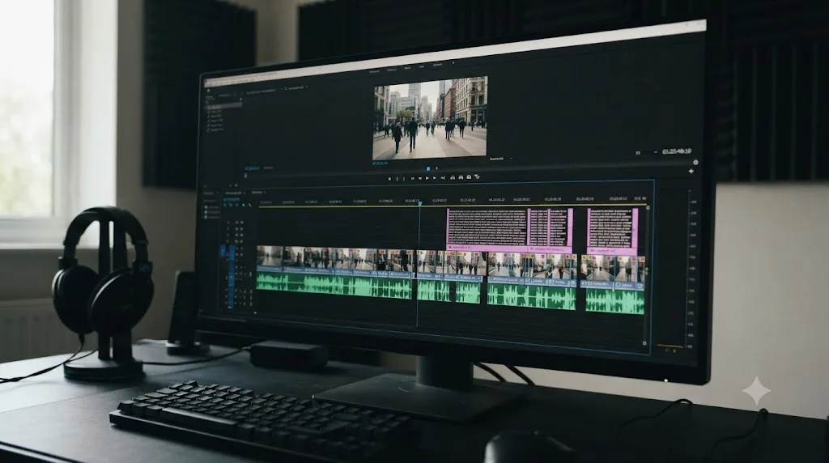Export a frame with the camera icon
Image resolution: width=829 pixels, height=463 pixels.
(x=469, y=177)
